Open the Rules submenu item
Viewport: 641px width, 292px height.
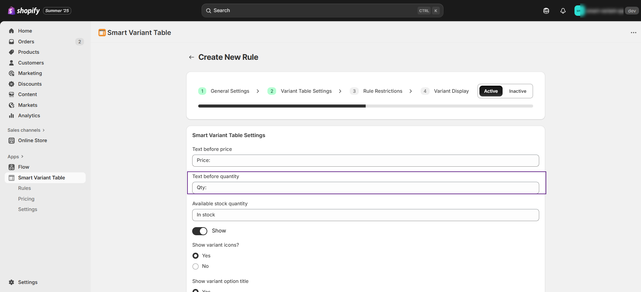(25, 188)
